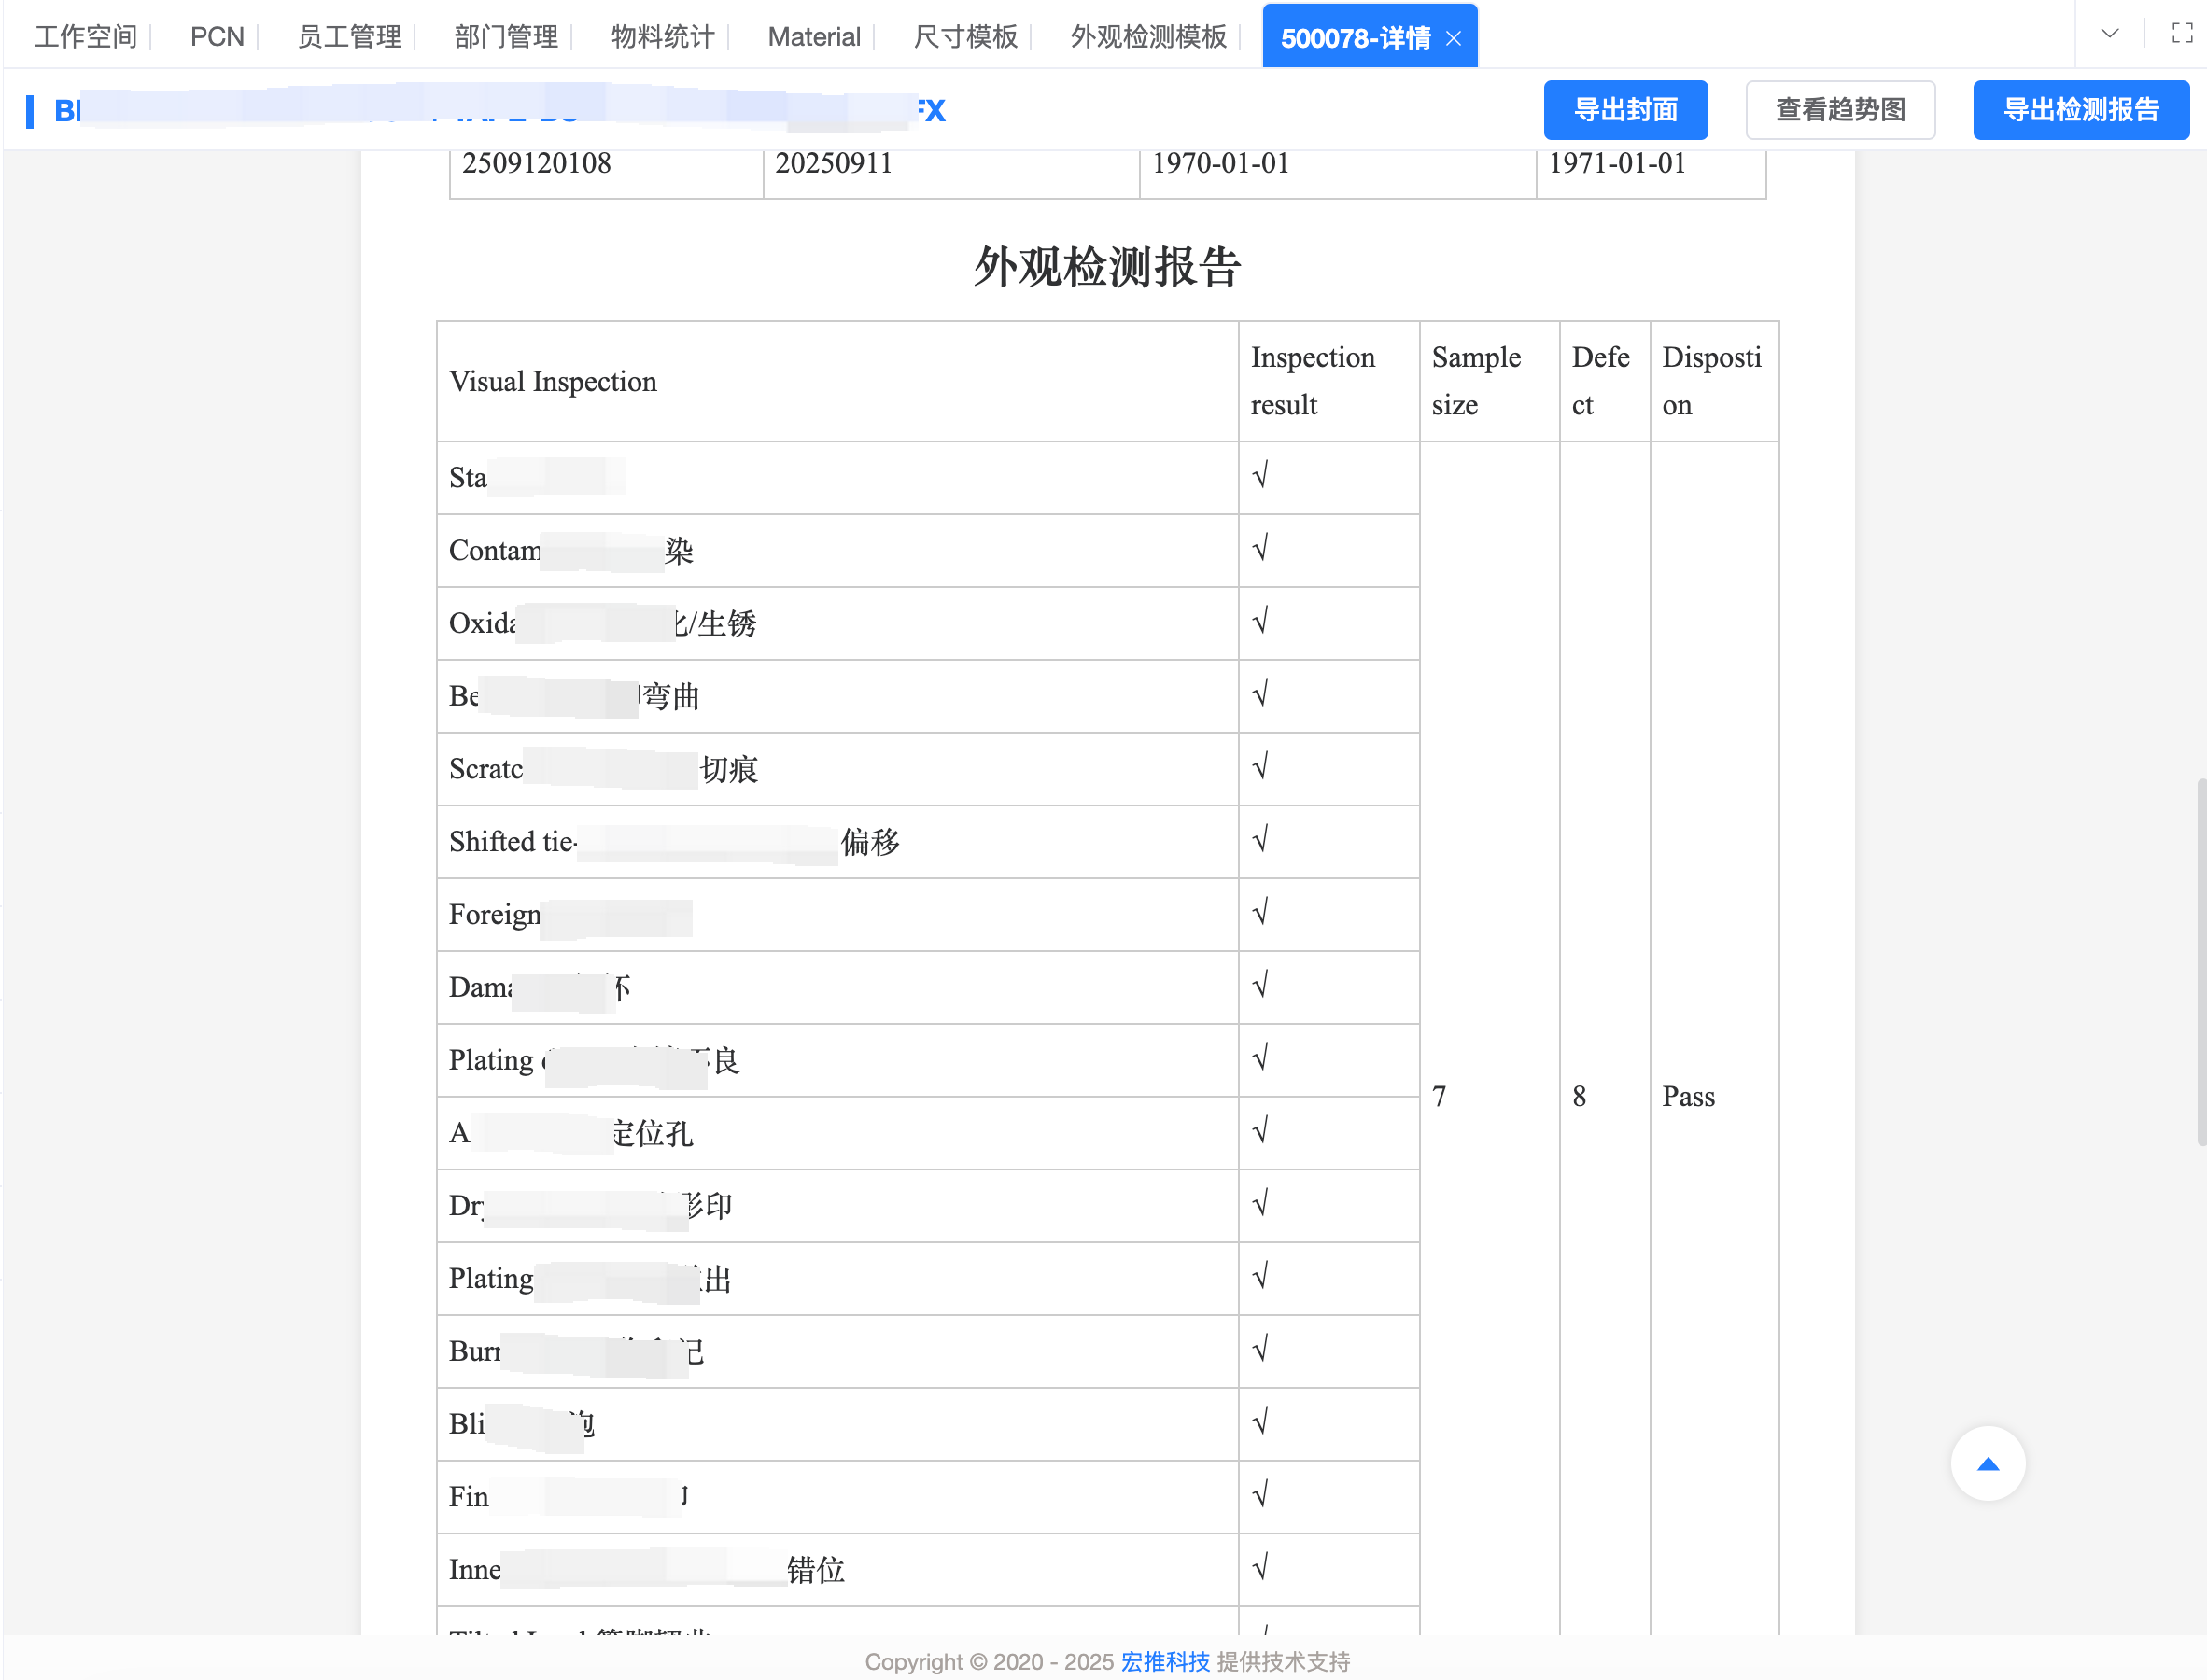Select the active 500078-详情 tab
2207x1680 pixels.
pos(1359,37)
